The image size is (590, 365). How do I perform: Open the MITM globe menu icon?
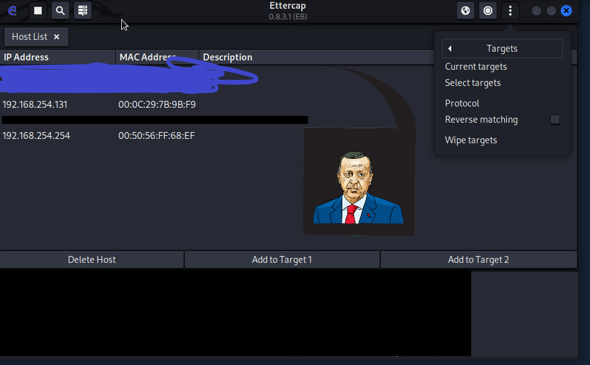pyautogui.click(x=466, y=11)
